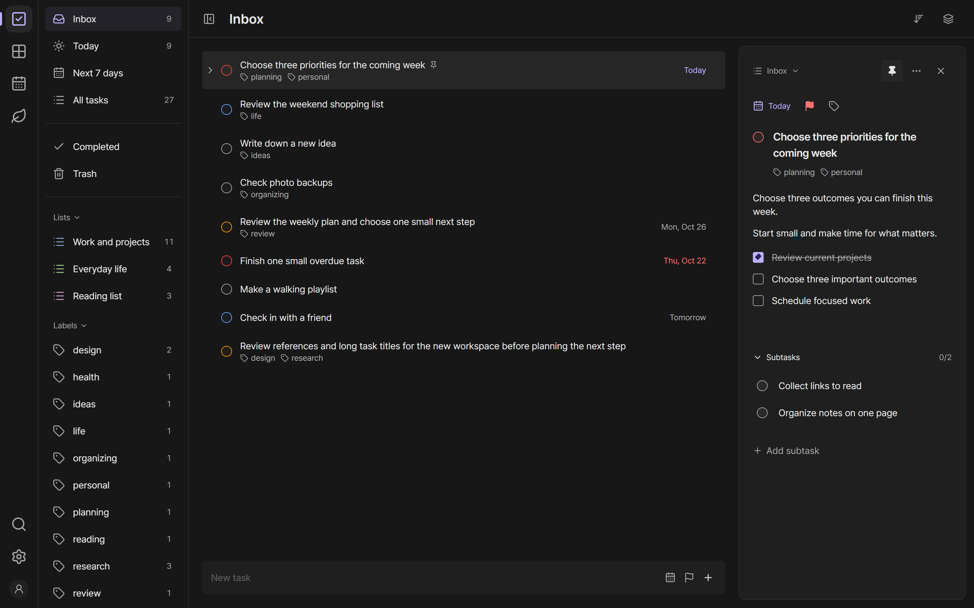Click the red priority flag in the detail panel

(809, 106)
